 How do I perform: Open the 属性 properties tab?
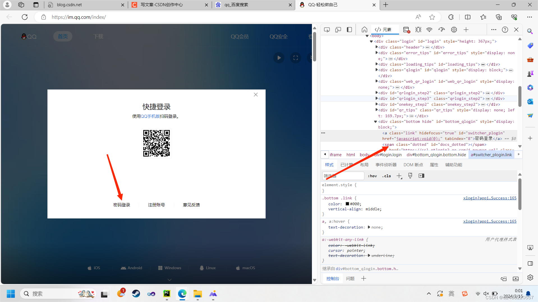[x=434, y=165]
